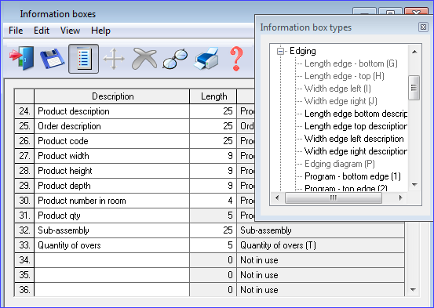Open help with red question mark icon
Viewport: 434px width, 308px height.
[236, 59]
